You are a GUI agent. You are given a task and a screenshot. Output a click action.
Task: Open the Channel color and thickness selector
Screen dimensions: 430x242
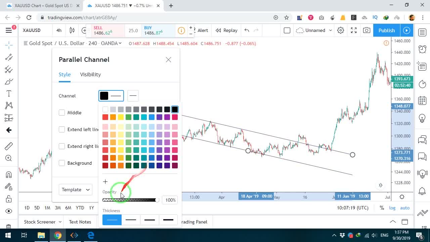(111, 96)
